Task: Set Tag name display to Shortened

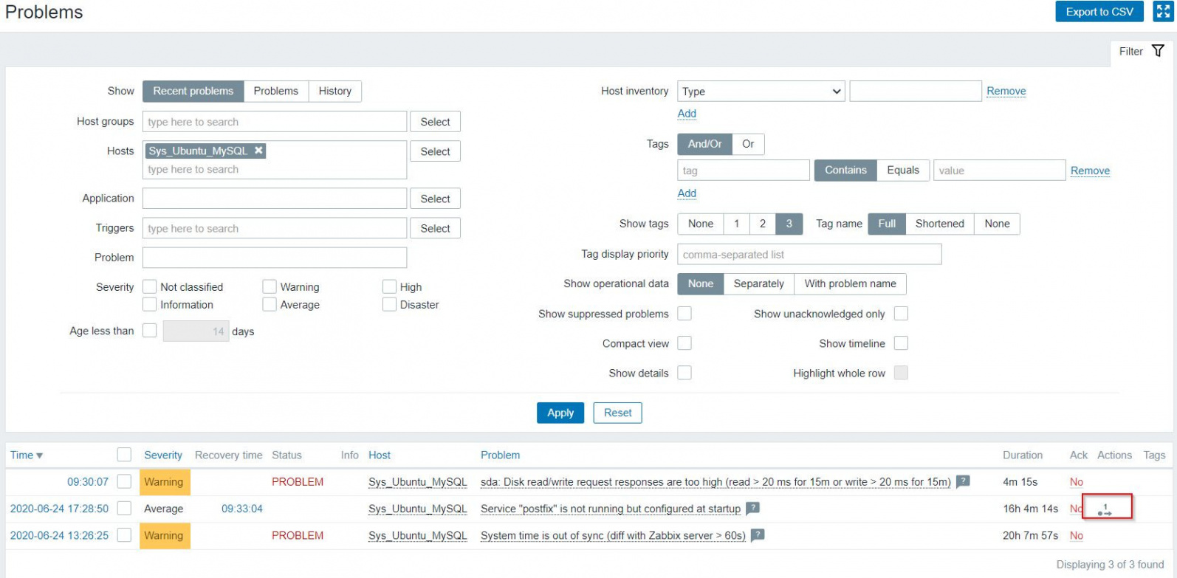Action: [940, 224]
